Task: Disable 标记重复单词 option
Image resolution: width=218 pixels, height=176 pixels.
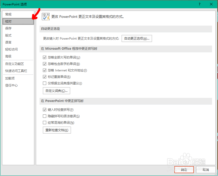Action: pyautogui.click(x=44, y=77)
